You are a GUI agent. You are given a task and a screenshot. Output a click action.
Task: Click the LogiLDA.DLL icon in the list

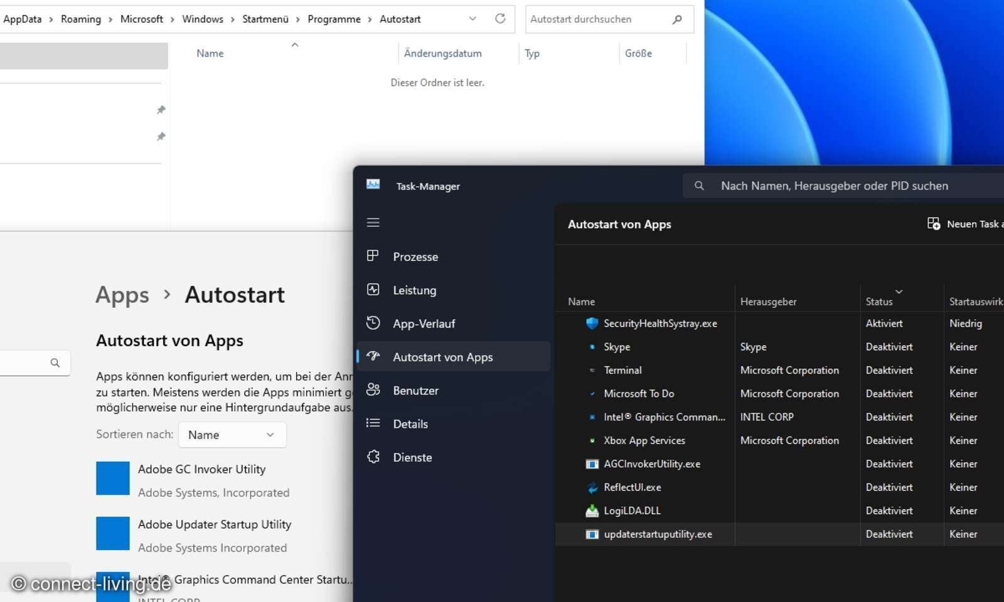tap(592, 510)
